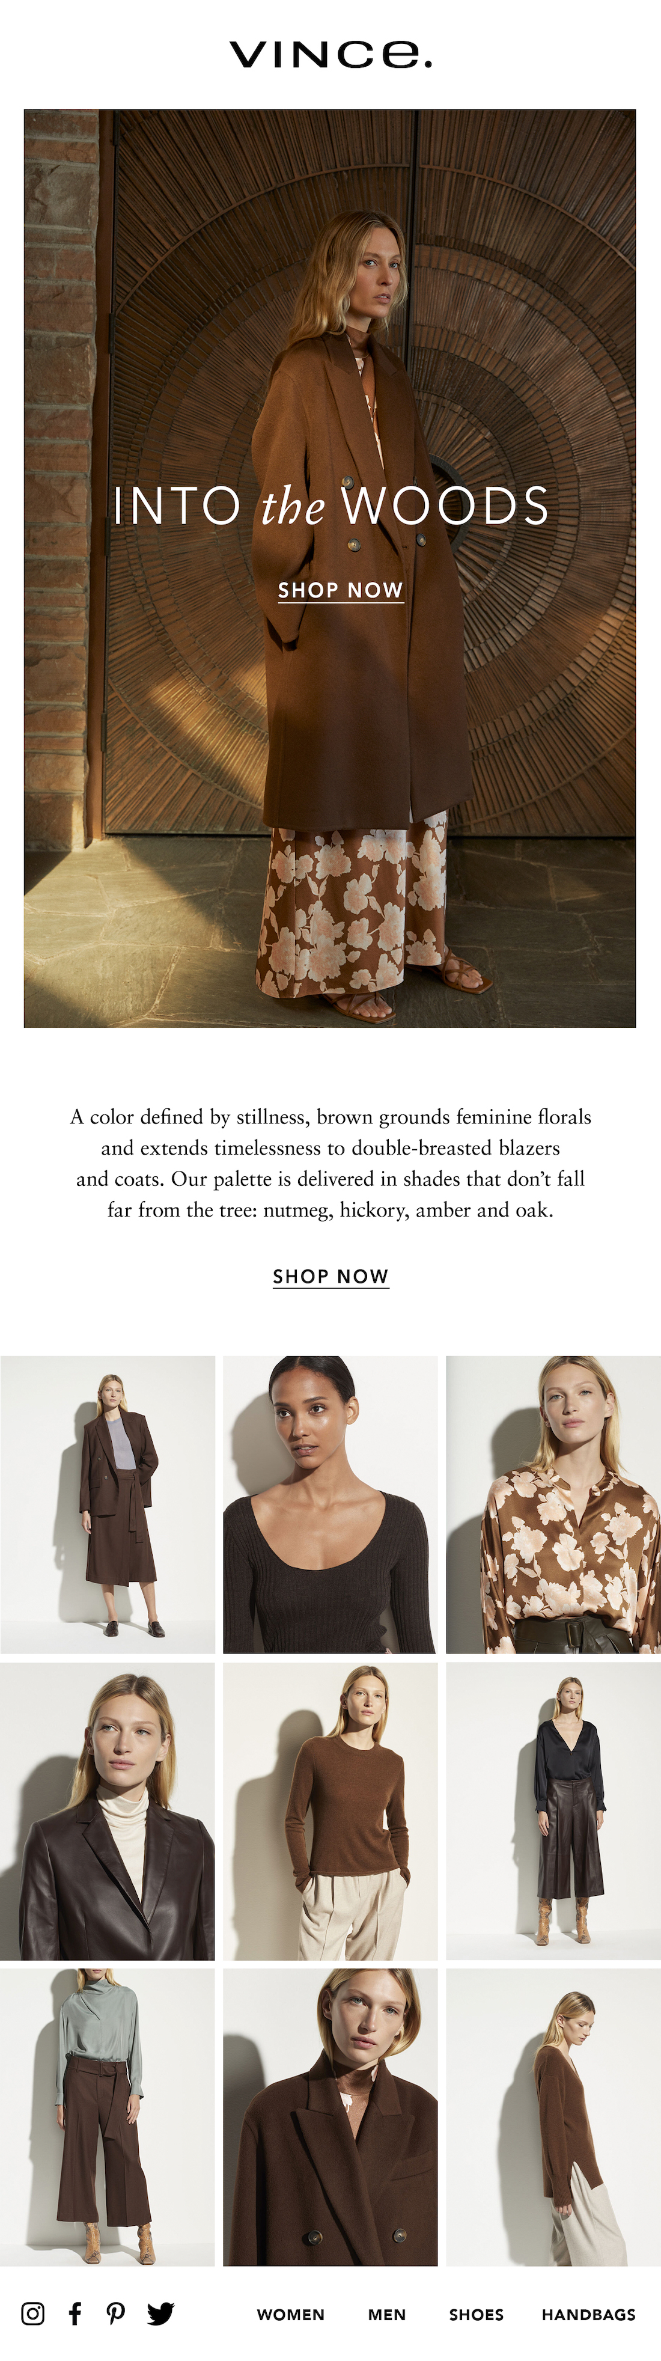Open the Handbags category
The width and height of the screenshot is (661, 2361).
[588, 2314]
